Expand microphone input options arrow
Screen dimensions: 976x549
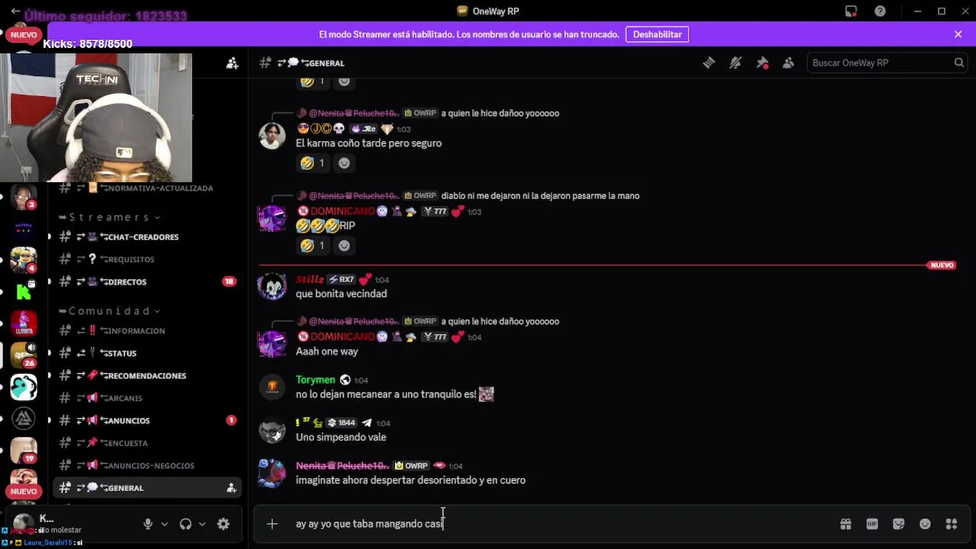(x=164, y=524)
